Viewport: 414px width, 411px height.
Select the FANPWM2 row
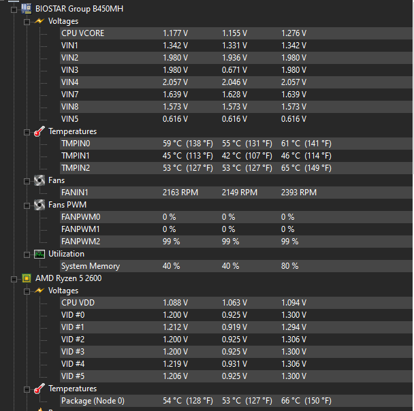point(236,242)
